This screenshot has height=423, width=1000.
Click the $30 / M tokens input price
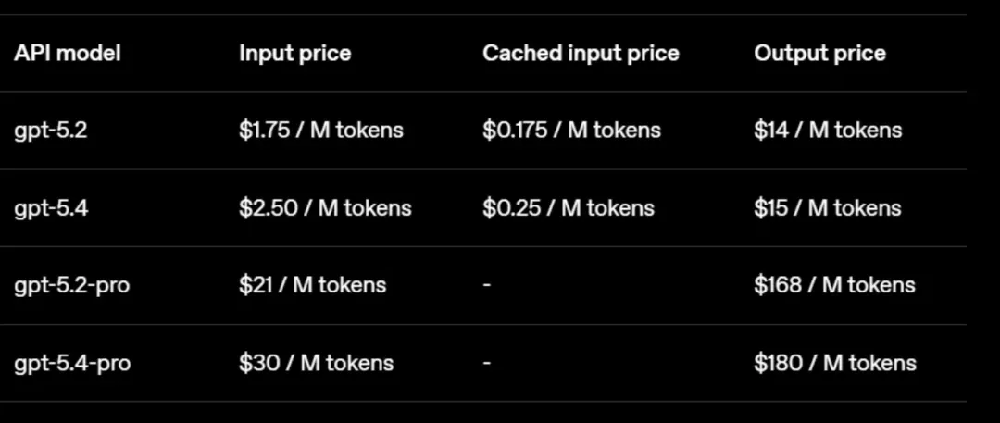coord(316,363)
